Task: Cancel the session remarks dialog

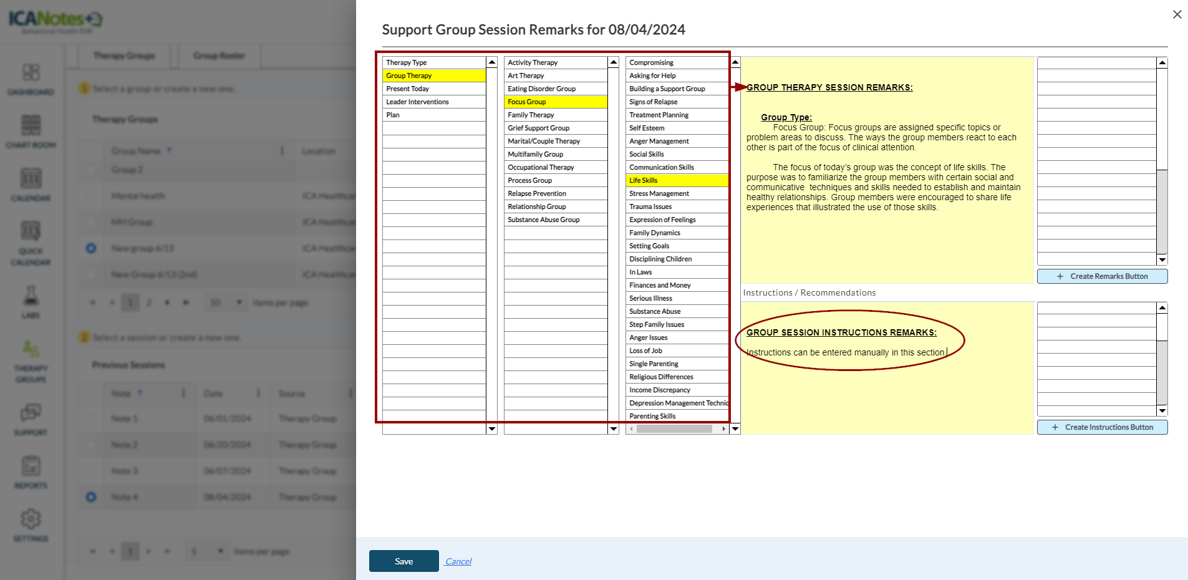Action: [458, 561]
